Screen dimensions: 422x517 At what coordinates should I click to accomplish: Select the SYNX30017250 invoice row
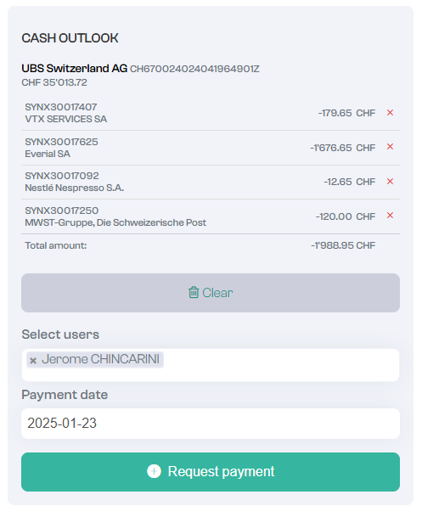(x=211, y=216)
